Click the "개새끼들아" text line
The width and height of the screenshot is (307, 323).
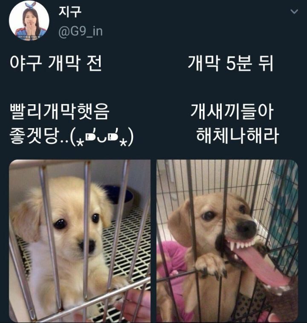point(232,112)
